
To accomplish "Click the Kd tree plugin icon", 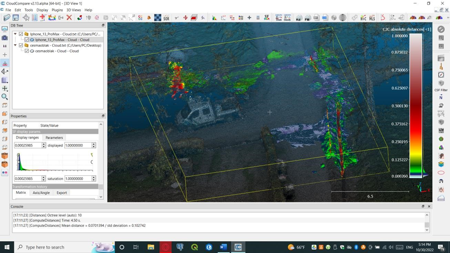I will (x=298, y=18).
